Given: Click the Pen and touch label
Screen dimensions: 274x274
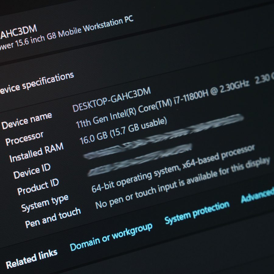Looking at the screenshot, I should point(53,218).
